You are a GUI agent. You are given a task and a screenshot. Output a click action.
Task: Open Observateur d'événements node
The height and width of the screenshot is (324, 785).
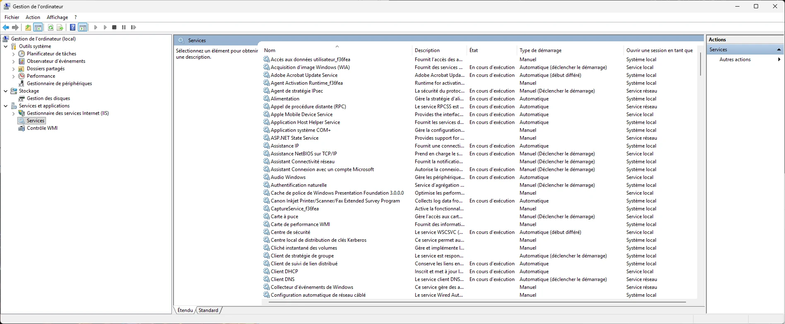(56, 61)
